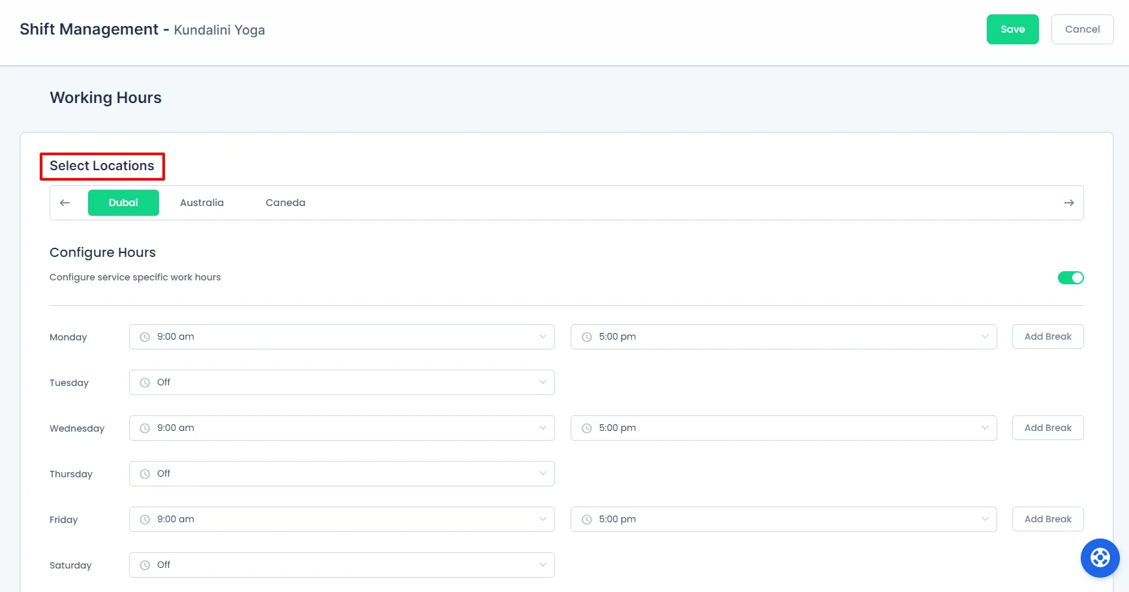The width and height of the screenshot is (1129, 592).
Task: Click clock icon in Monday start time
Action: (145, 337)
